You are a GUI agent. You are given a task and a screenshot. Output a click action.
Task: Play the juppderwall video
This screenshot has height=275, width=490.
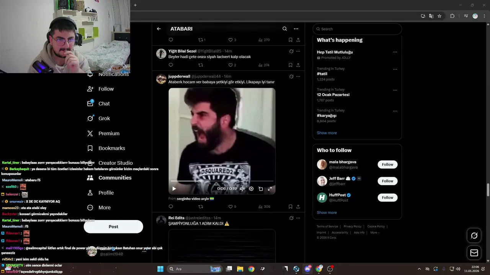pyautogui.click(x=174, y=189)
